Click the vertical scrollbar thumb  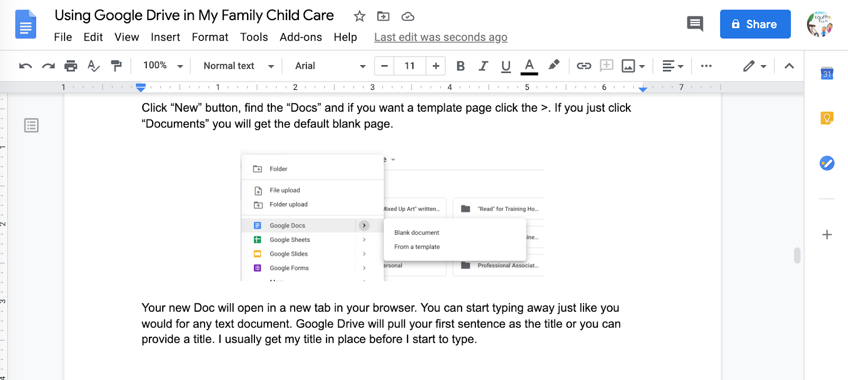tap(797, 255)
